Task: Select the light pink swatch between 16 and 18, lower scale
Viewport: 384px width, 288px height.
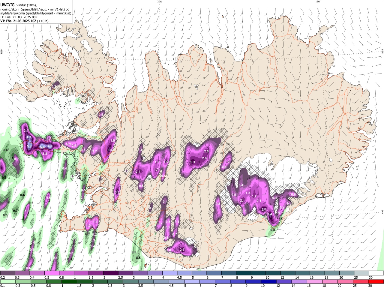Action: pos(314,281)
